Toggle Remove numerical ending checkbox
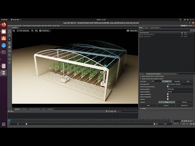The image size is (195, 146). click(x=168, y=86)
